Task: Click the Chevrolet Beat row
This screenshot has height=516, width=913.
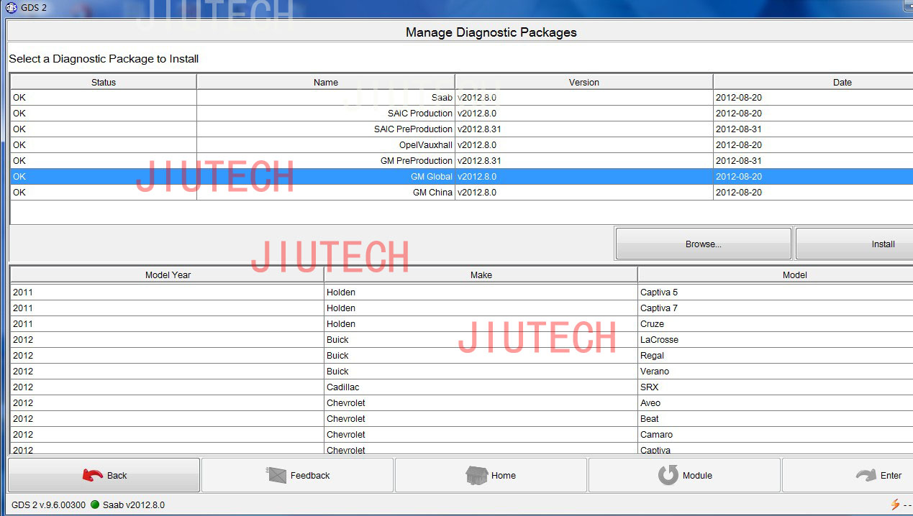Action: click(461, 419)
